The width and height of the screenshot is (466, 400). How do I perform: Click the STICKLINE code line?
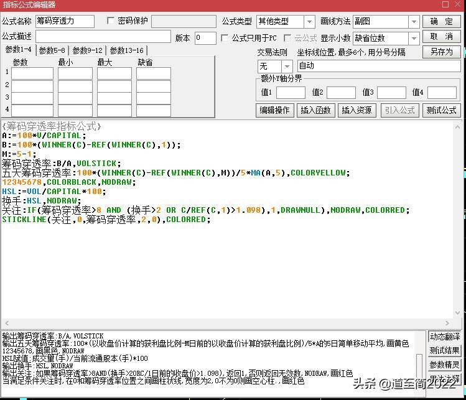[x=106, y=220]
